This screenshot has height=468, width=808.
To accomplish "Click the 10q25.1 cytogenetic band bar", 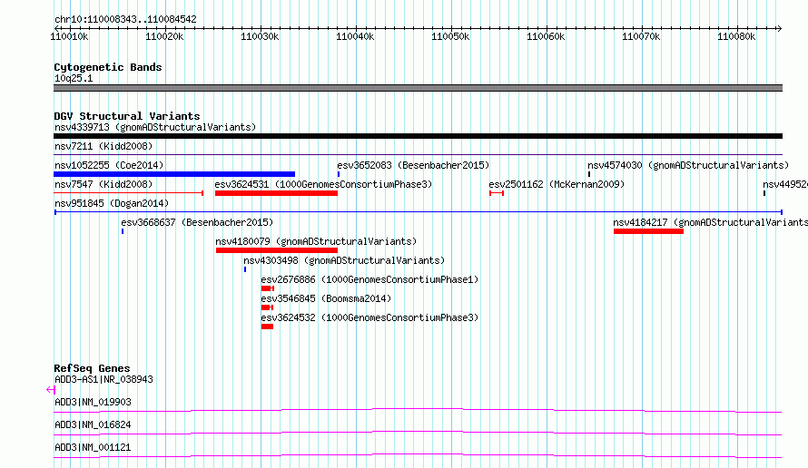I will point(418,89).
